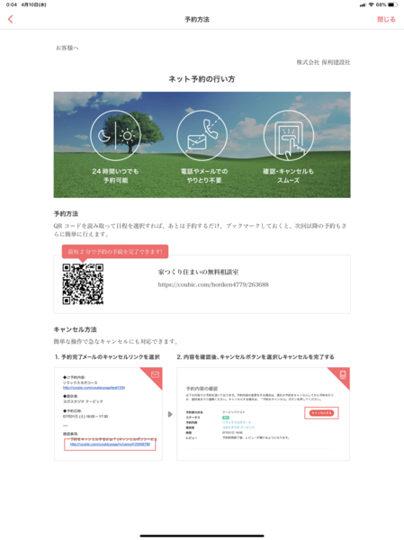
Task: Tap the phone and mail circle icon
Action: [202, 135]
